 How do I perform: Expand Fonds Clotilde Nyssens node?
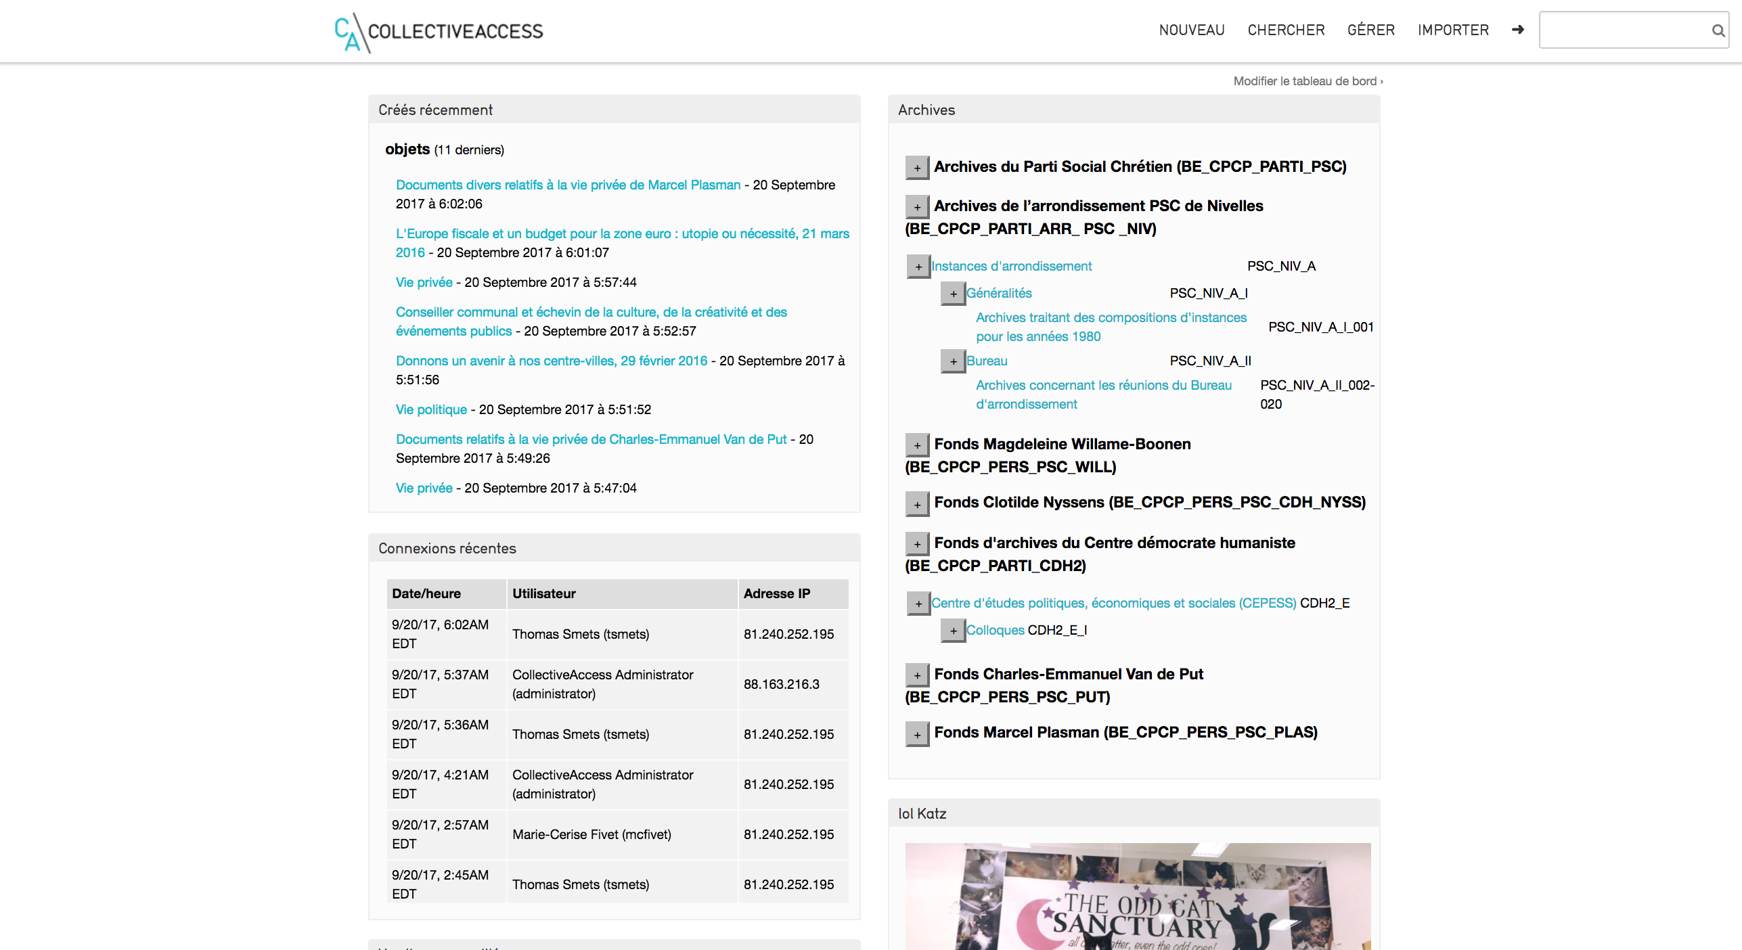pos(917,504)
